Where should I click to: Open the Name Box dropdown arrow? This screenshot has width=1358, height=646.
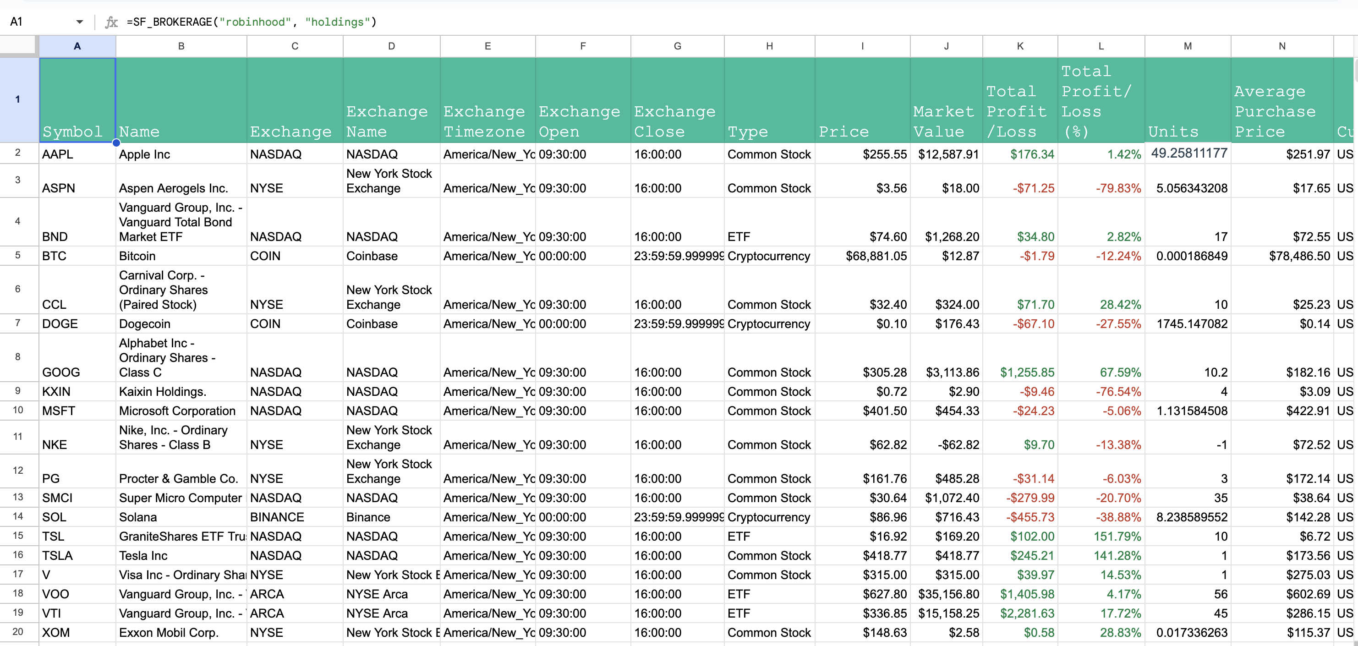coord(80,22)
